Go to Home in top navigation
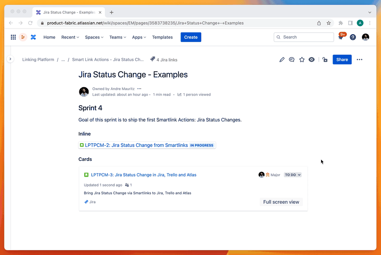The height and width of the screenshot is (255, 381). (x=49, y=37)
